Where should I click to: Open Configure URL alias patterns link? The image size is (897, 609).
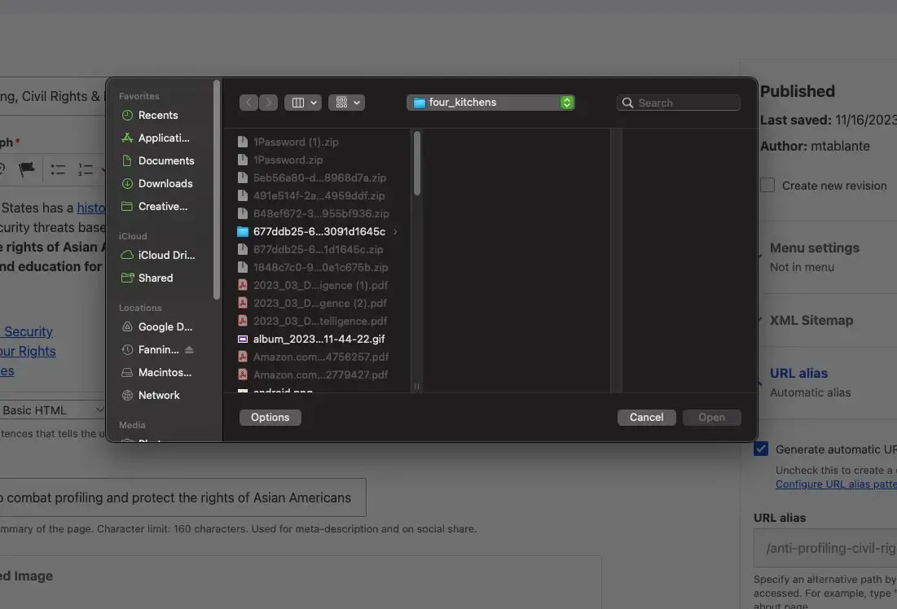[835, 484]
